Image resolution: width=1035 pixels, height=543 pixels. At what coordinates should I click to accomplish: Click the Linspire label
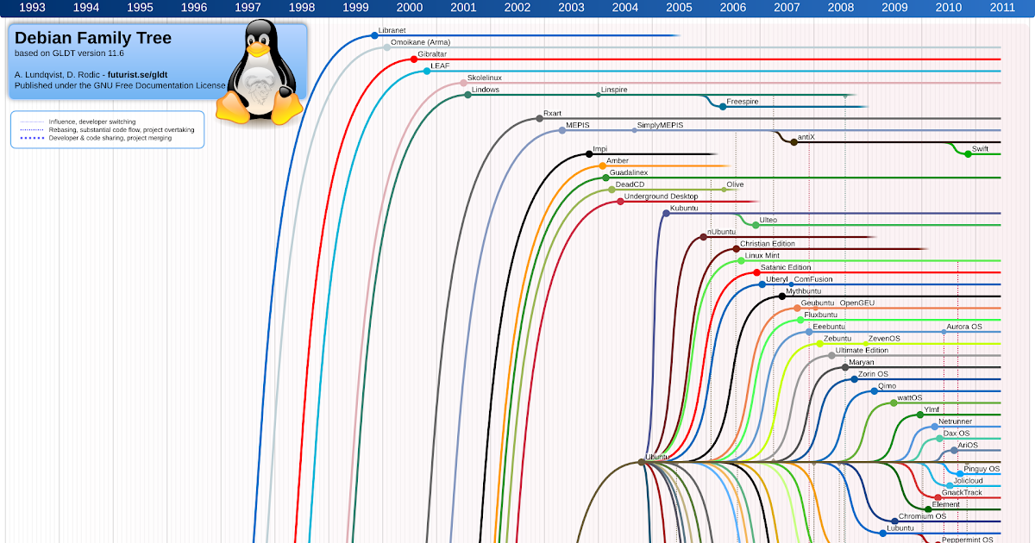pos(614,90)
